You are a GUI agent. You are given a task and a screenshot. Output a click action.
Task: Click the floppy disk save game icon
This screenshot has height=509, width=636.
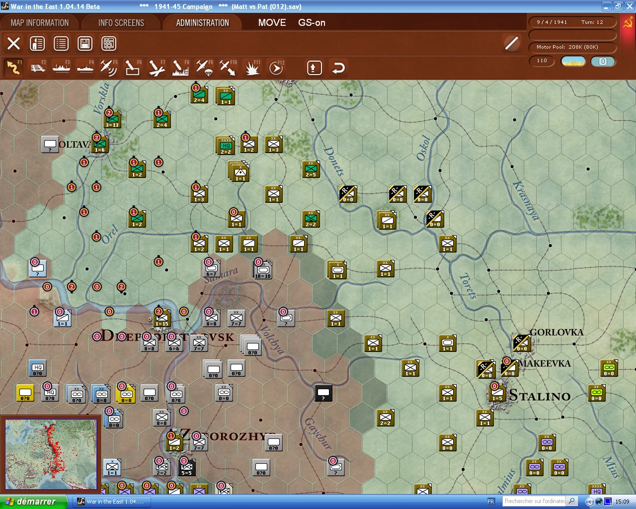(85, 43)
